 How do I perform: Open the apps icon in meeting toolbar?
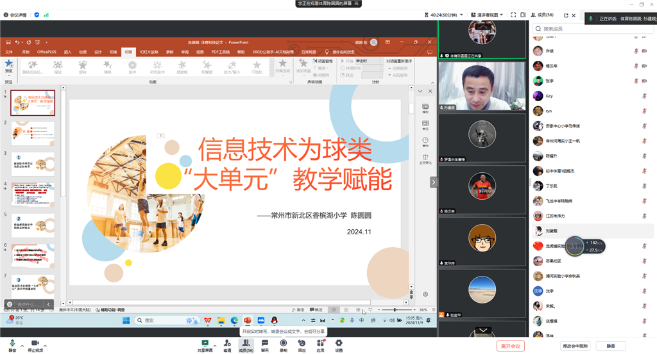tap(320, 345)
